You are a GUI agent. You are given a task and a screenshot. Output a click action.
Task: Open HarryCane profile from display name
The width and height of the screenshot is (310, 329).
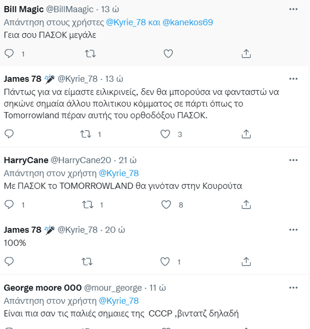[26, 160]
